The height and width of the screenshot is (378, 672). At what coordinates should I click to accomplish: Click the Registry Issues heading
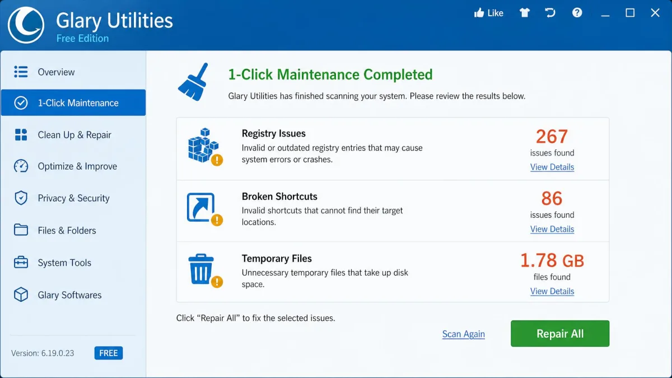pyautogui.click(x=274, y=133)
